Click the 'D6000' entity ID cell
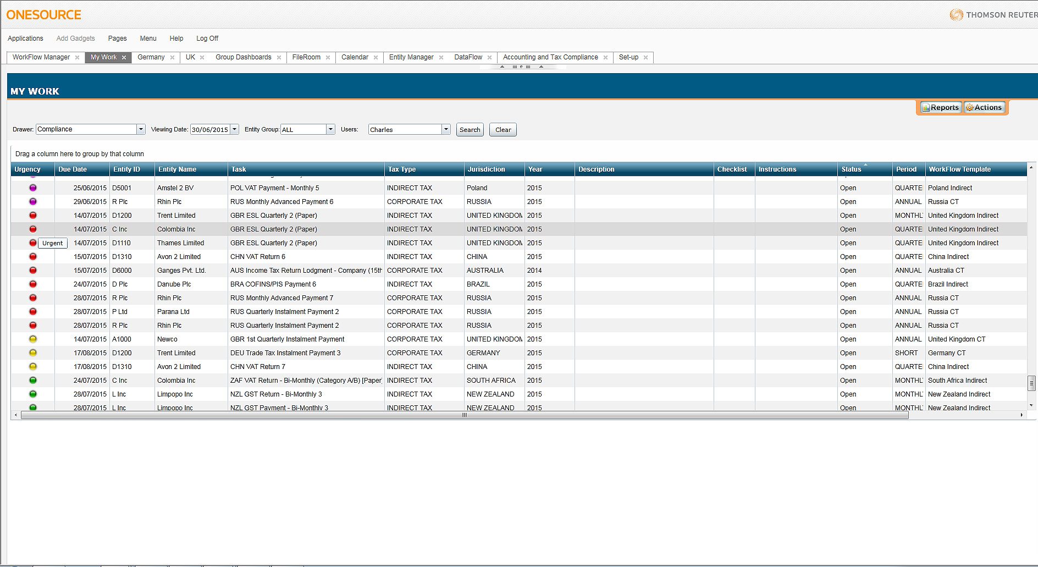 132,271
